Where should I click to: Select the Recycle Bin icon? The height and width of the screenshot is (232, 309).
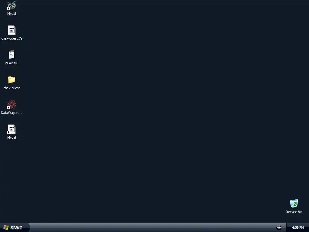pyautogui.click(x=294, y=203)
